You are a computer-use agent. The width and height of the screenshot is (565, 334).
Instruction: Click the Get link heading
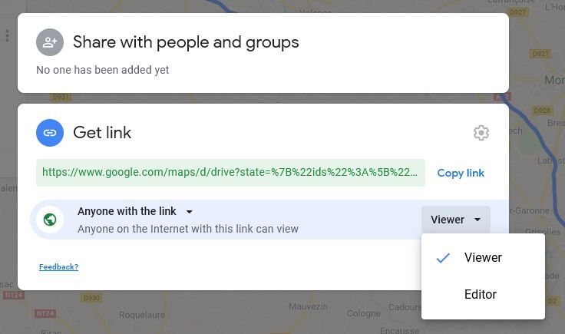pos(102,133)
